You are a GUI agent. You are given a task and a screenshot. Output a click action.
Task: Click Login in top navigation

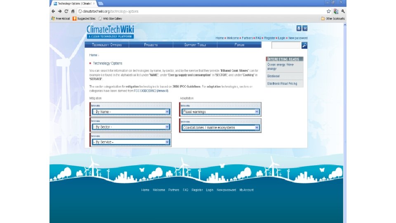click(x=282, y=38)
